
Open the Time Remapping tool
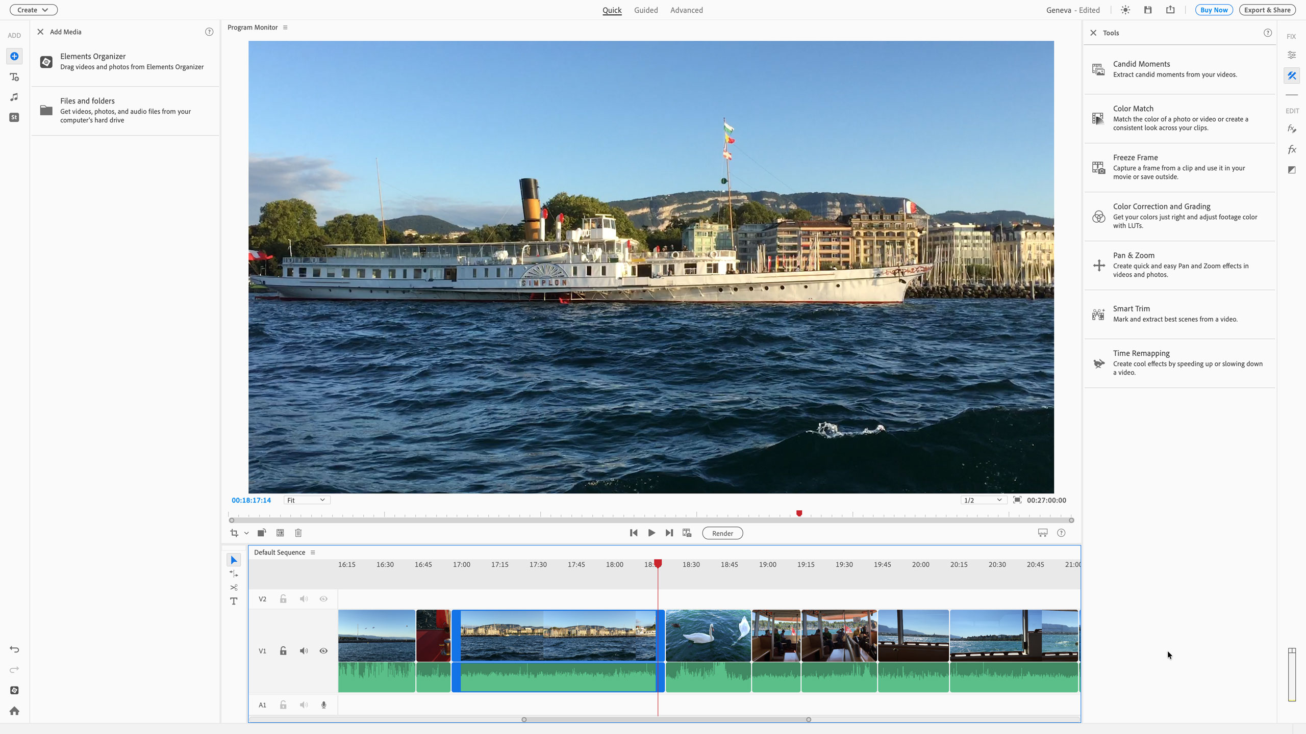pyautogui.click(x=1179, y=363)
